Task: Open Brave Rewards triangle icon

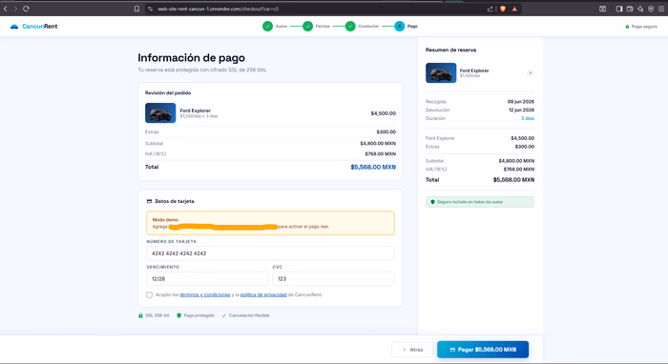Action: pyautogui.click(x=514, y=9)
